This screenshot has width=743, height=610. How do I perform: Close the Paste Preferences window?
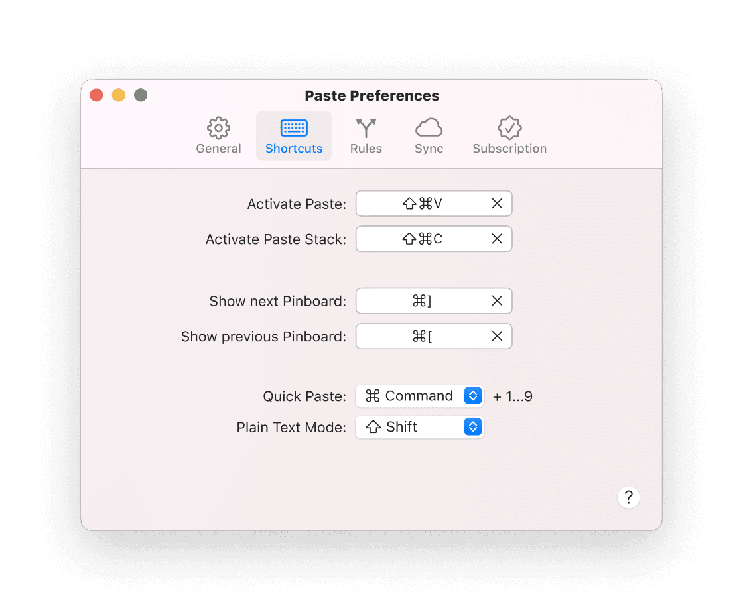tap(97, 95)
